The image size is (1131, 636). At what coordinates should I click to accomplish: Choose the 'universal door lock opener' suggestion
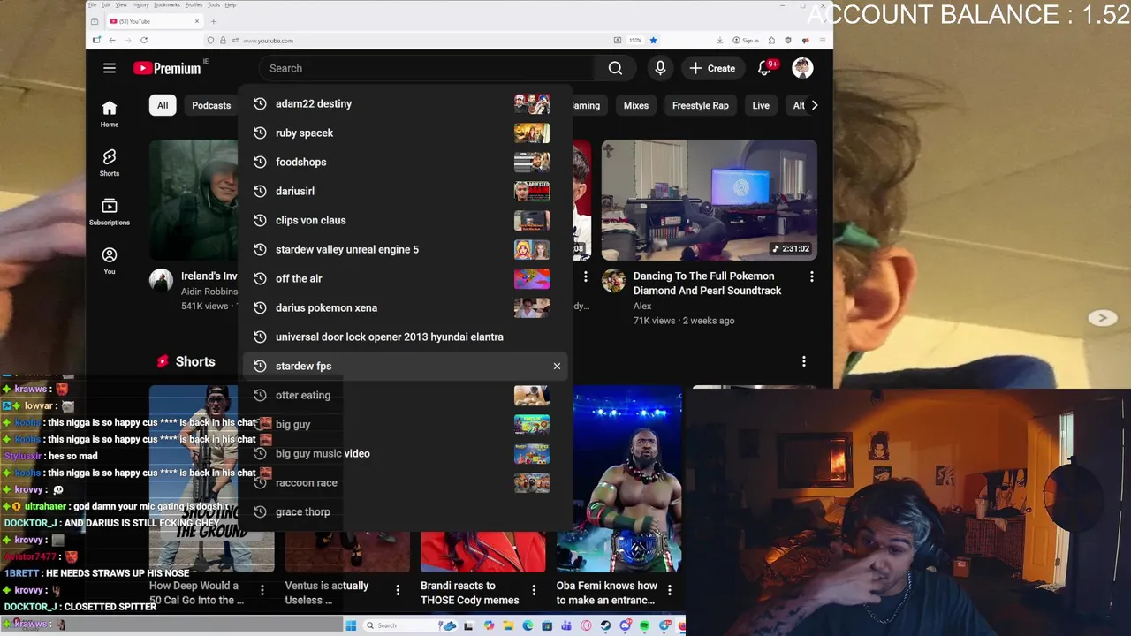point(406,337)
